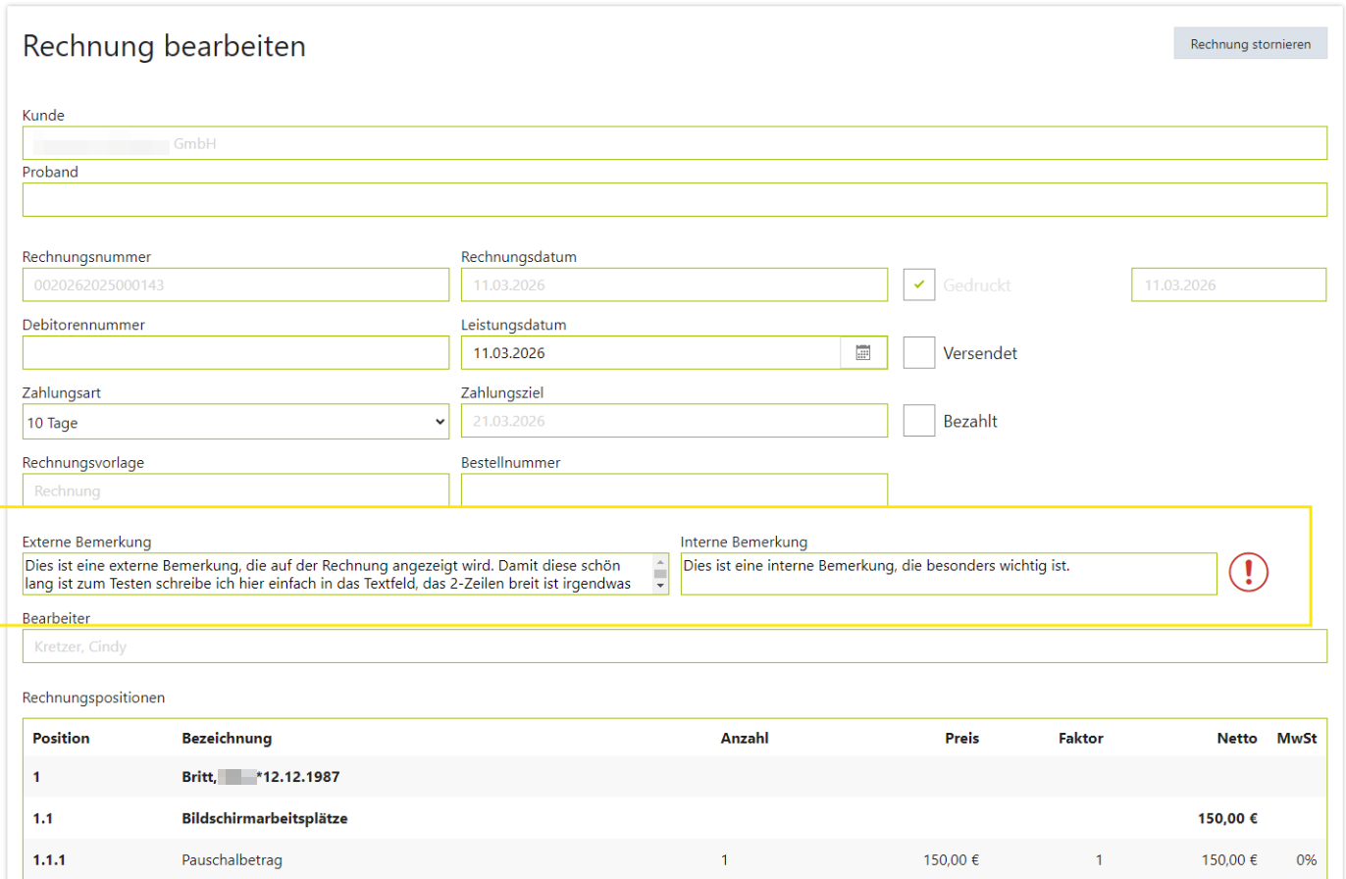Image resolution: width=1346 pixels, height=879 pixels.
Task: Click the Rechnungsvorlage field
Action: (235, 490)
